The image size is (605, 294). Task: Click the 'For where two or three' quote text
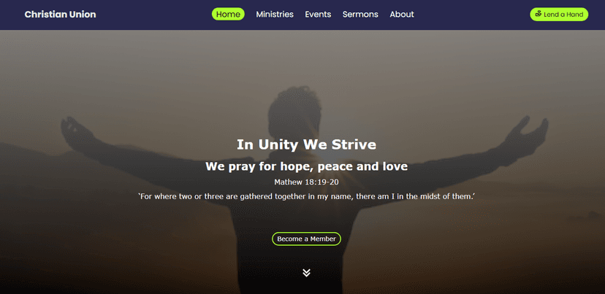coord(306,196)
